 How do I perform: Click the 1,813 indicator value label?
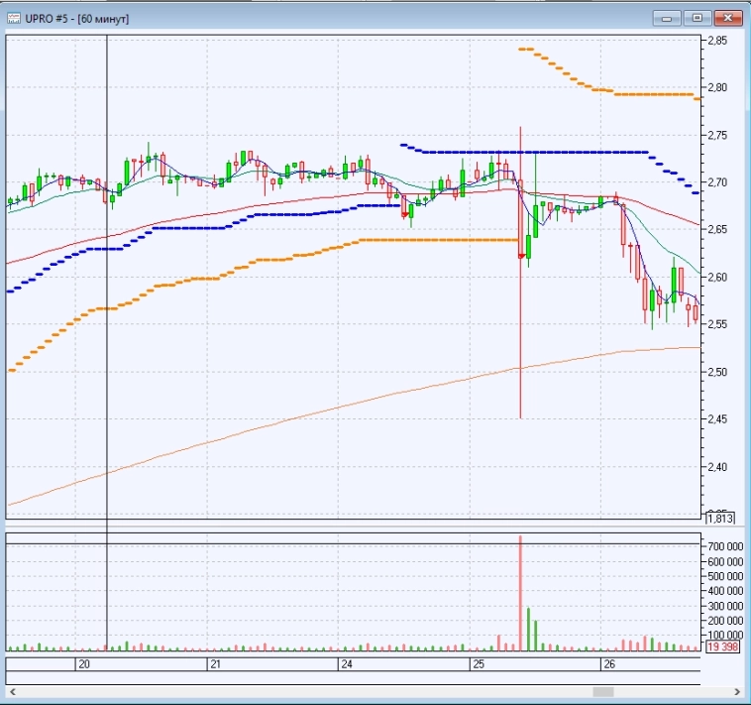point(720,519)
